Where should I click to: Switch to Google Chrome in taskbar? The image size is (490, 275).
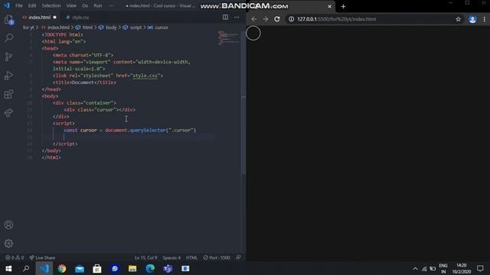coord(62,268)
